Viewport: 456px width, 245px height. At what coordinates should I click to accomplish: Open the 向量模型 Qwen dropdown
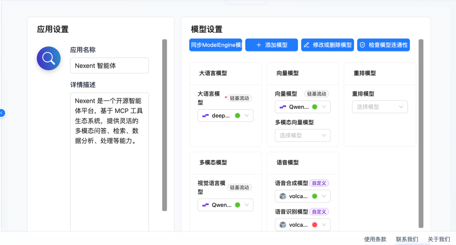coord(302,107)
